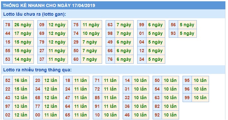
Task: Click lotto number 31
Action: click(x=127, y=89)
